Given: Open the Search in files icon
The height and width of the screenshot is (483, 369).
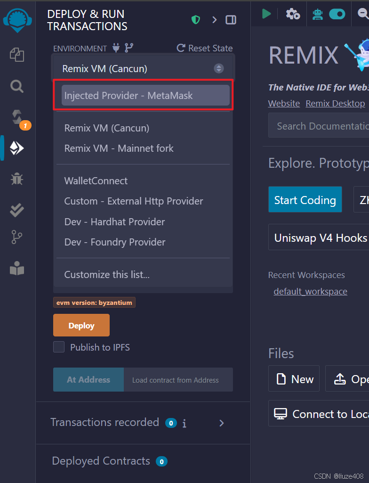Looking at the screenshot, I should pyautogui.click(x=17, y=86).
